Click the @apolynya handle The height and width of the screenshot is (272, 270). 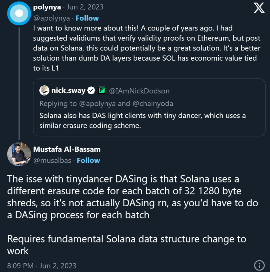[52, 18]
